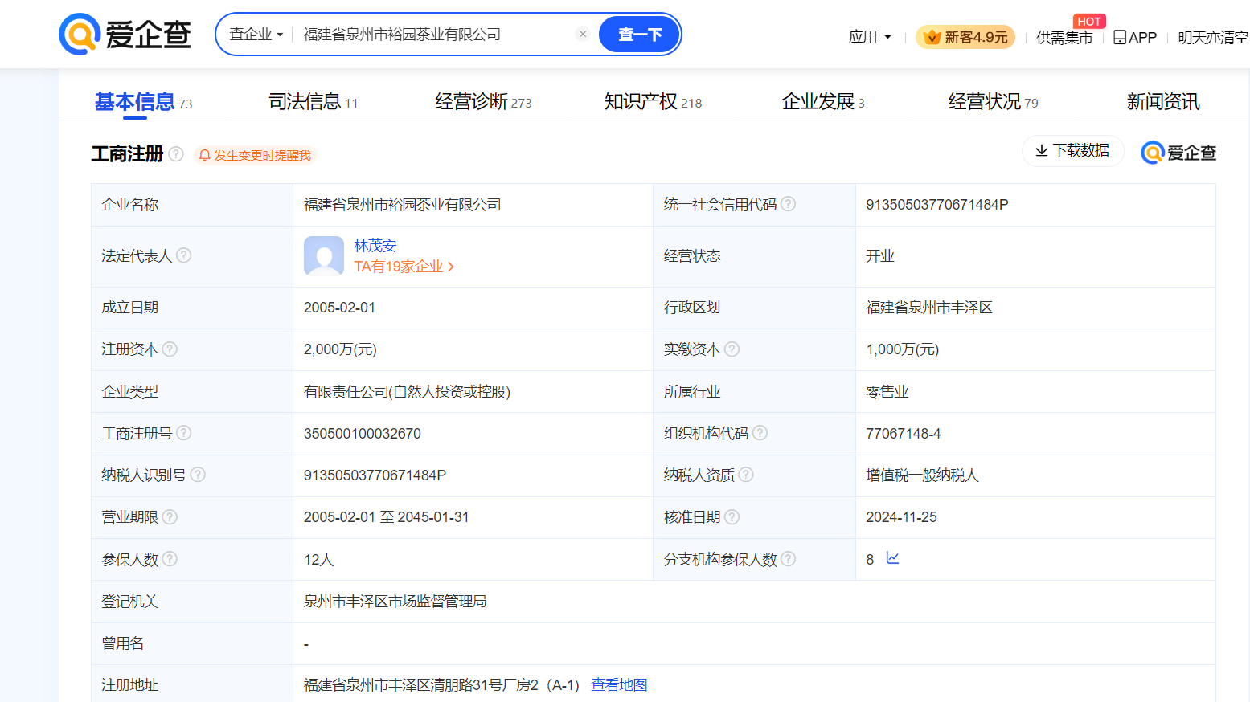Viewport: 1250px width, 702px height.
Task: Click the 爱企查 logo at top left
Action: 125,35
